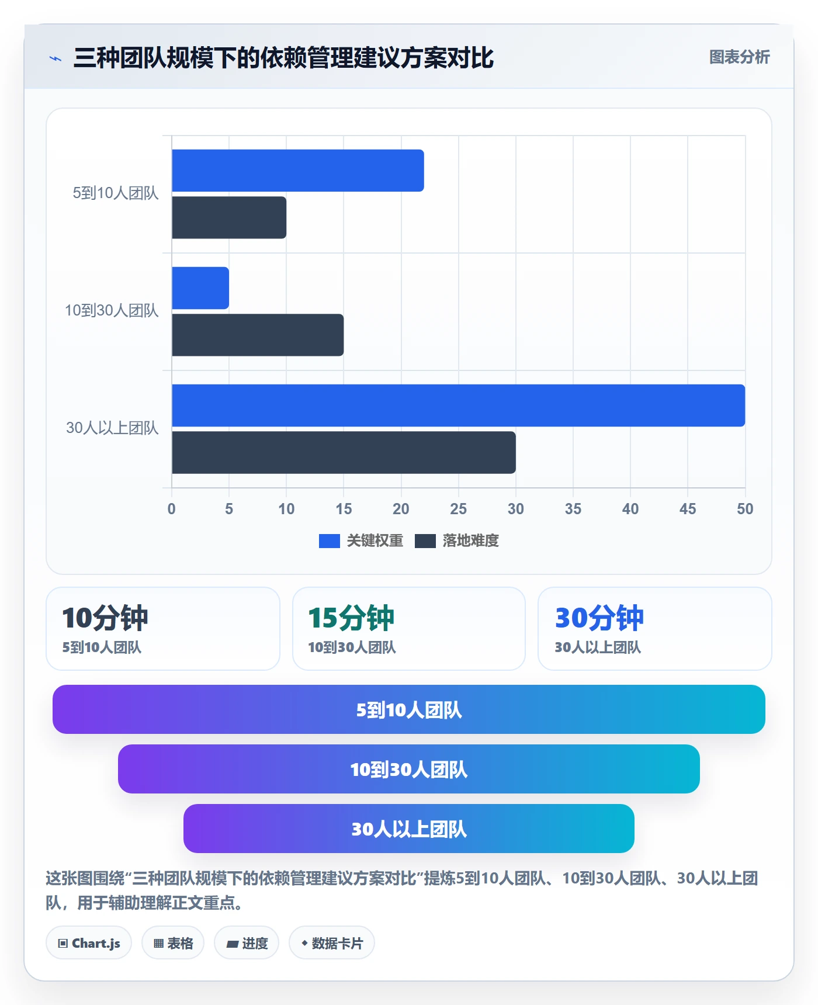Screen dimensions: 818x1005
Task: Click the 落地难度 legend text
Action: click(x=471, y=541)
